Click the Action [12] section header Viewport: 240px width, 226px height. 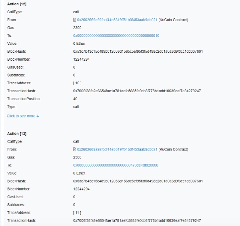(17, 4)
